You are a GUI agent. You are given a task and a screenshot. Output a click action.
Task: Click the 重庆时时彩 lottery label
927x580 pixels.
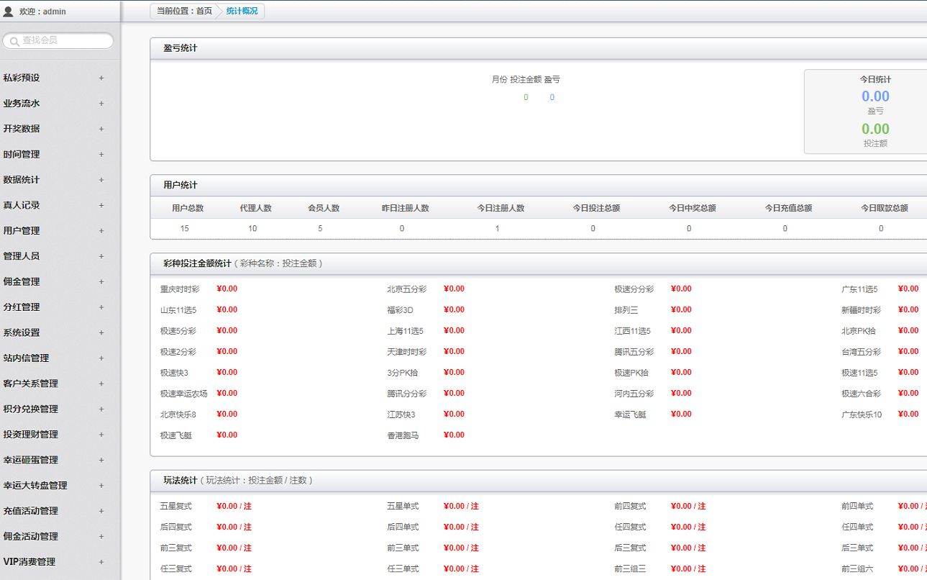[180, 289]
